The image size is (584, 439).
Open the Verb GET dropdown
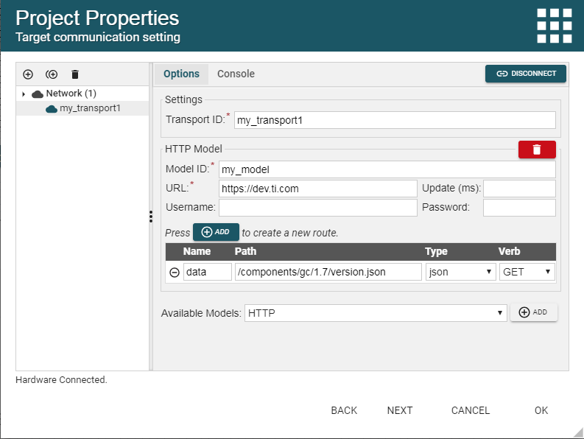pyautogui.click(x=527, y=272)
